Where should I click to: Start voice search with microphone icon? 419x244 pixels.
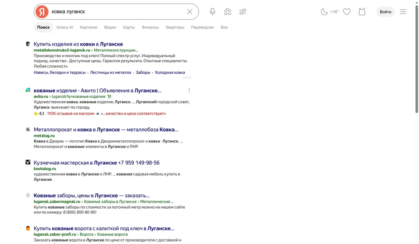point(212,12)
